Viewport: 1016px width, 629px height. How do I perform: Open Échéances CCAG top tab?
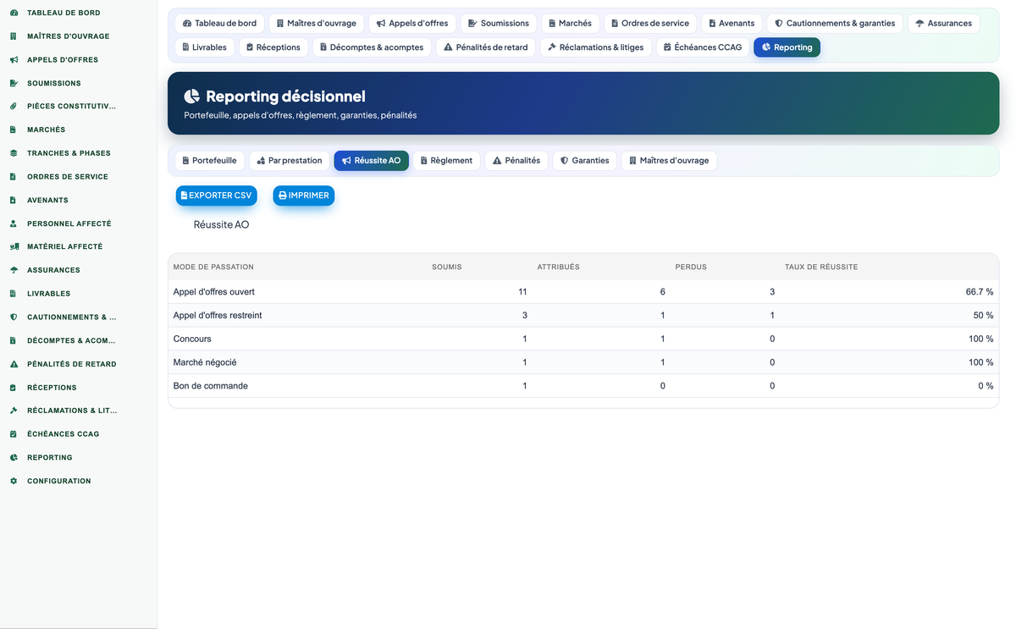tap(703, 47)
